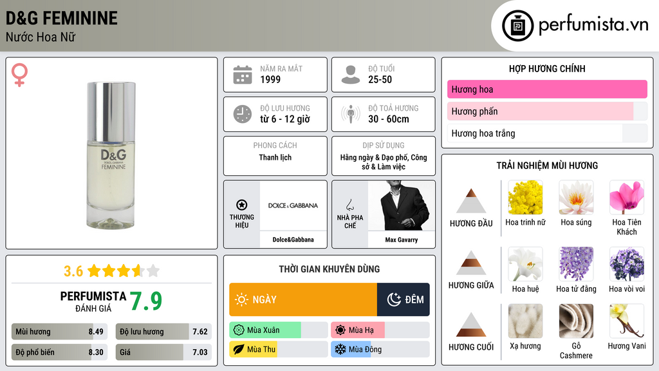This screenshot has width=659, height=371.
Task: Click the Mùa Thu season bar
Action: [279, 350]
